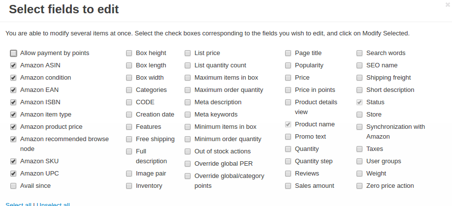Viewport: 452px width, 206px height.
Task: Click the Unselect all link
Action: point(53,204)
